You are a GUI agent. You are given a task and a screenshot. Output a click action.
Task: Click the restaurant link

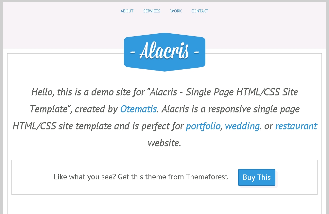[296, 126]
